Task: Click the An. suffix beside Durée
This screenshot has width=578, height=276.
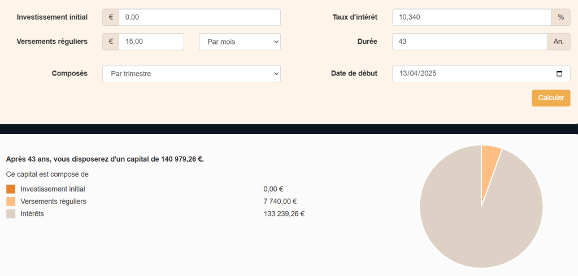Action: pyautogui.click(x=559, y=42)
